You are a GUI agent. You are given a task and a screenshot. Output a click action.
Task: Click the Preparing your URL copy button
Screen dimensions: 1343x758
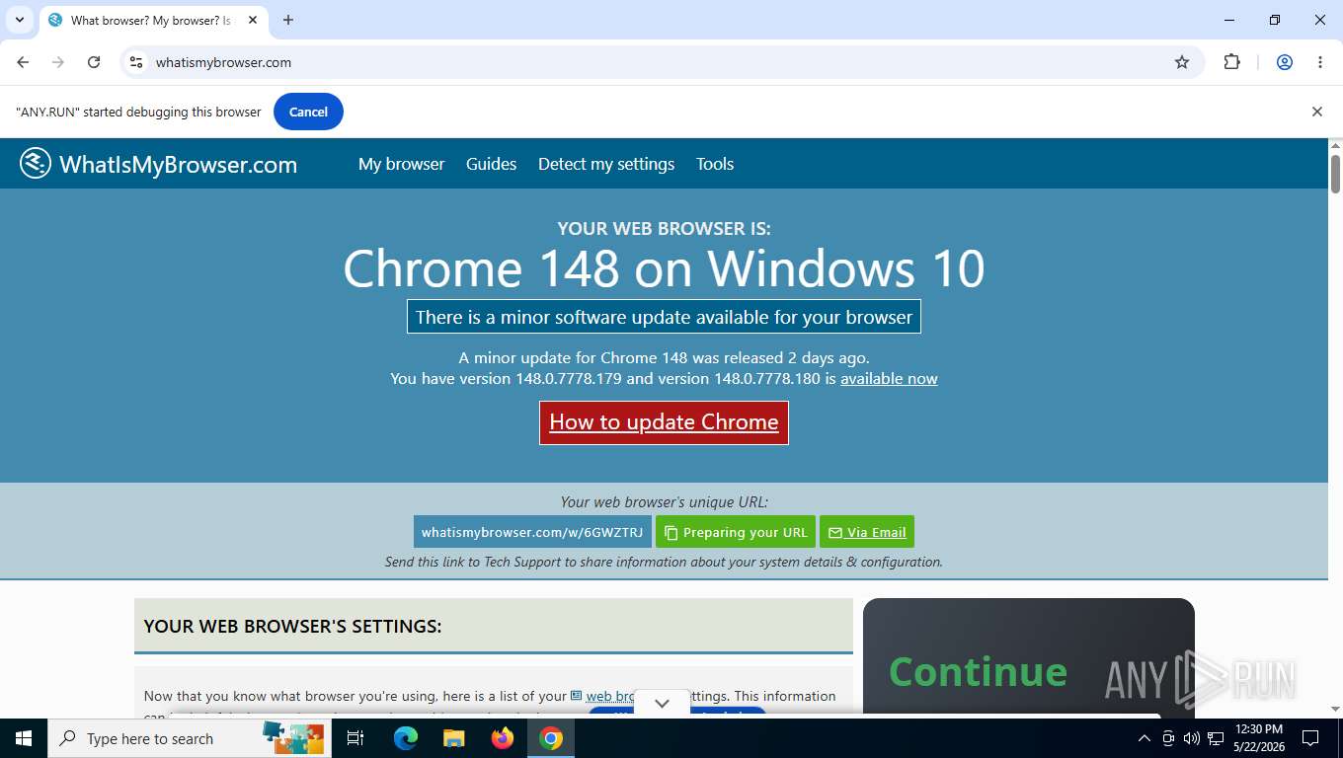coord(736,532)
